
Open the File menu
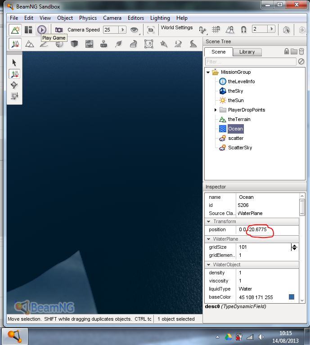pyautogui.click(x=14, y=18)
